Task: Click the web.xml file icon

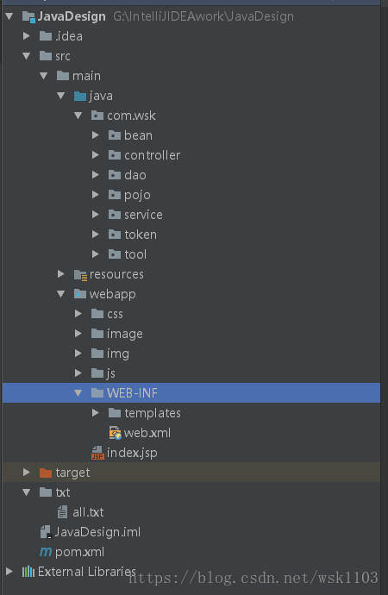Action: pyautogui.click(x=115, y=433)
